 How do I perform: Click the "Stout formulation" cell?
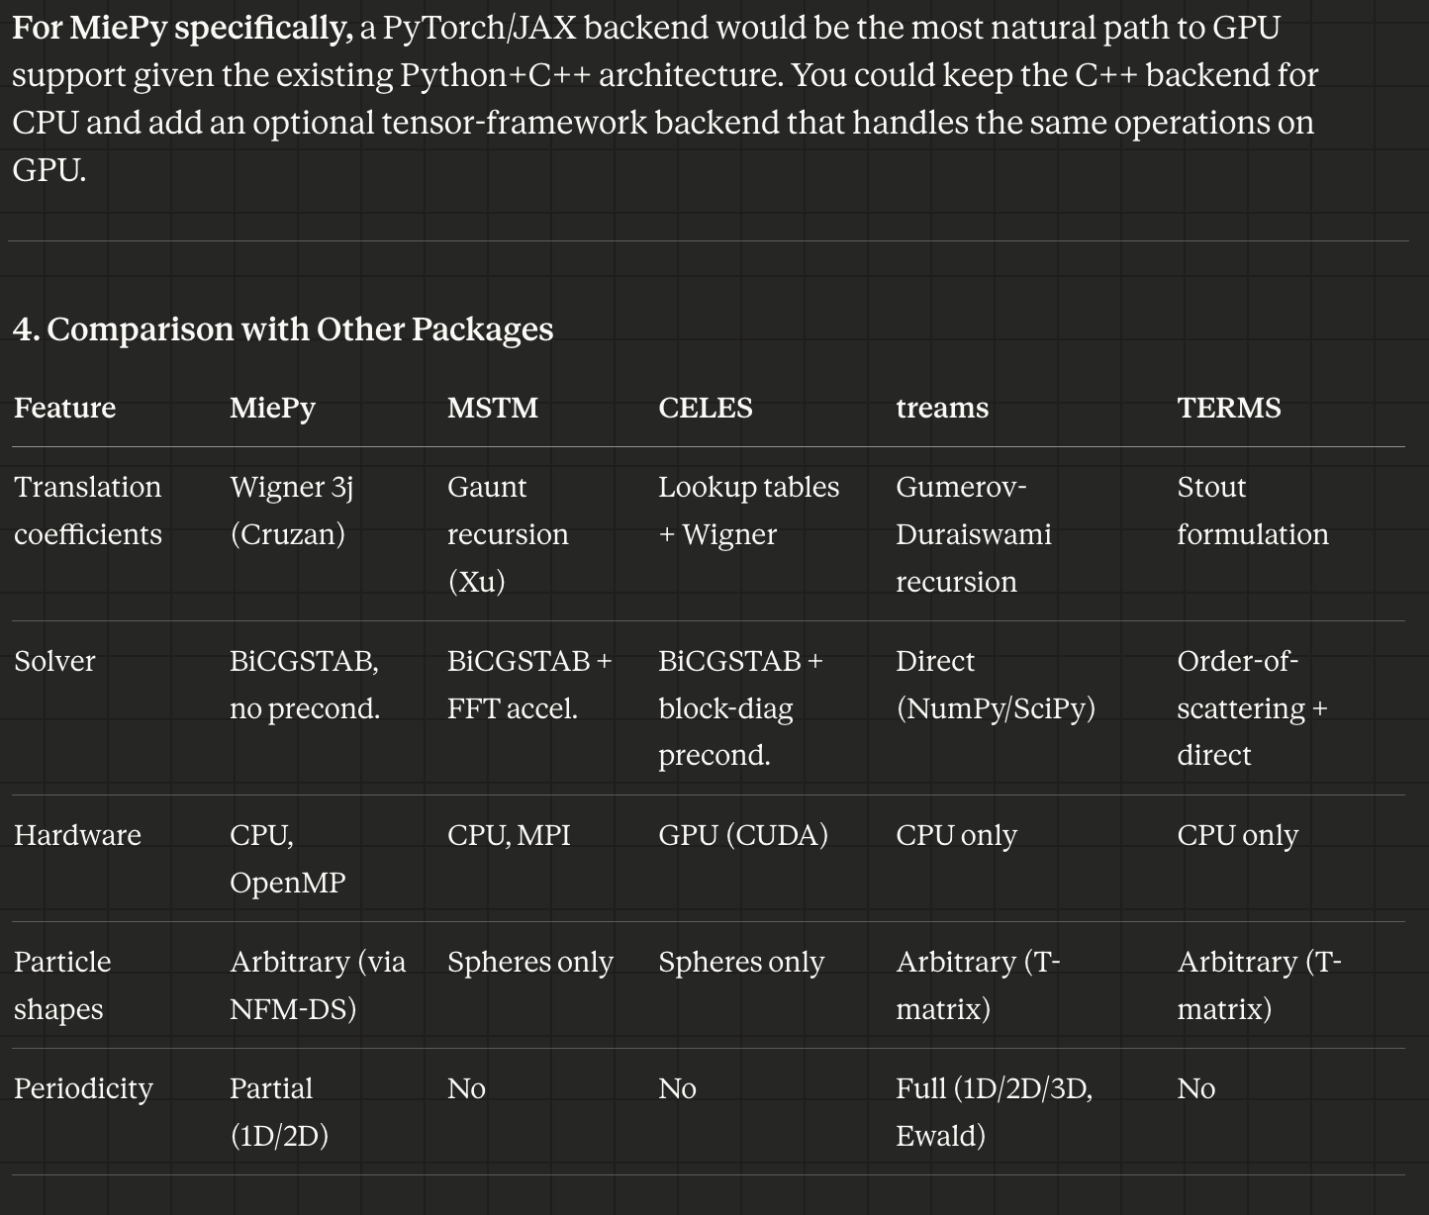(1253, 511)
